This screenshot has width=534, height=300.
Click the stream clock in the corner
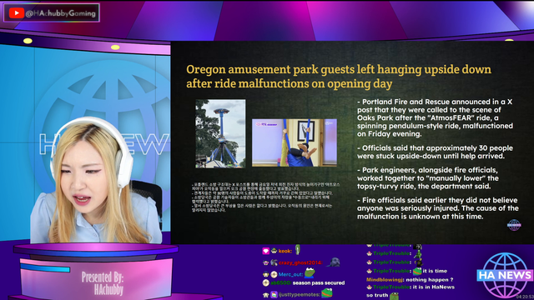coord(525,297)
